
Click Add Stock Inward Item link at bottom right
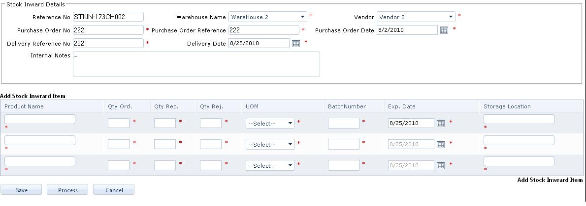tap(550, 180)
